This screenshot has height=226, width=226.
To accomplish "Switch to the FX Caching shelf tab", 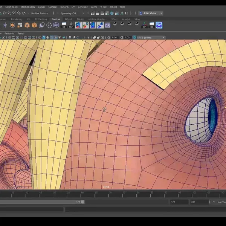I will coord(41,19).
